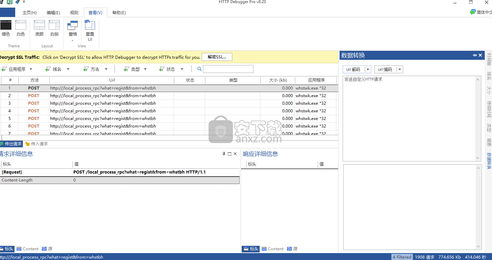Screen dimensions: 492x260
Task: Open the 类型 side tab
Action: 489,127
